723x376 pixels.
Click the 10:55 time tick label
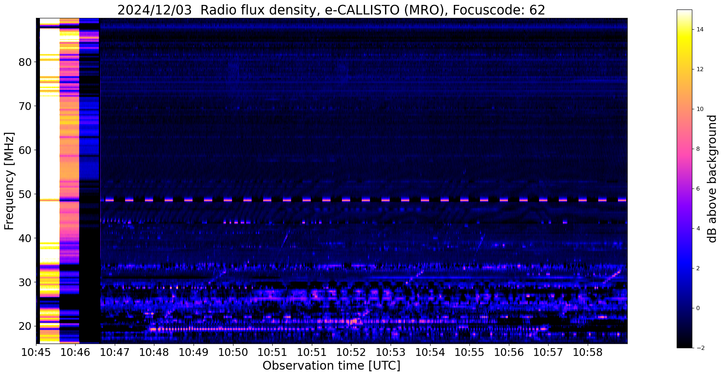[469, 352]
